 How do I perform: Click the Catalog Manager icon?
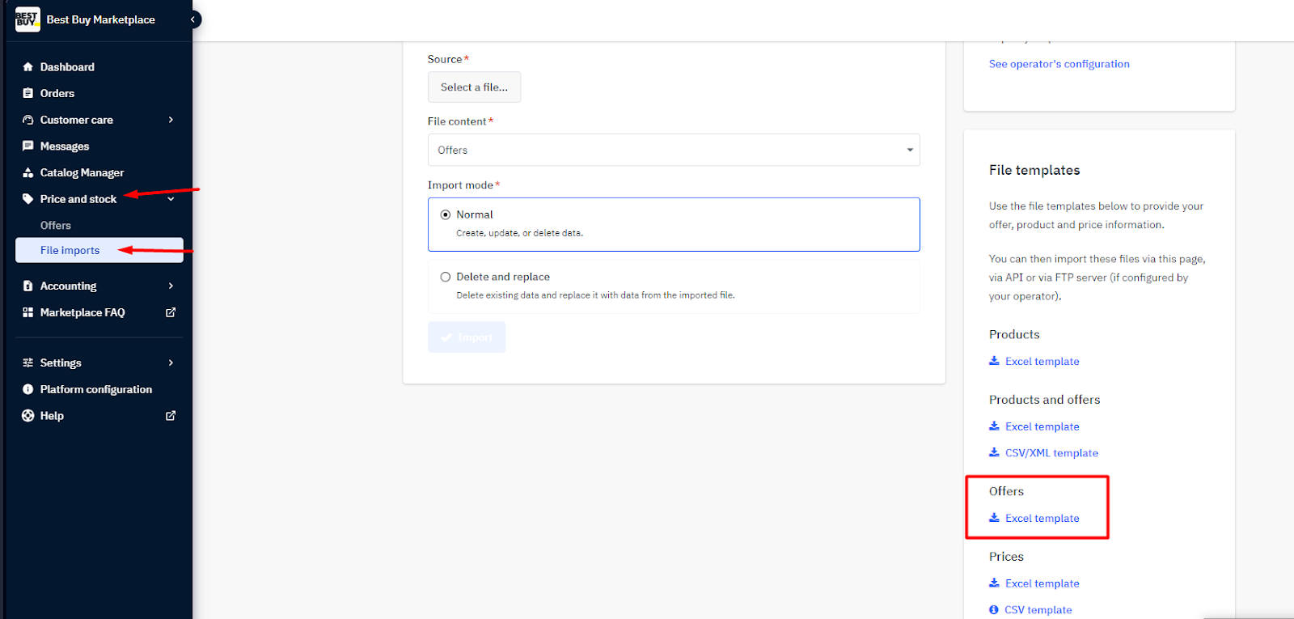pyautogui.click(x=28, y=173)
